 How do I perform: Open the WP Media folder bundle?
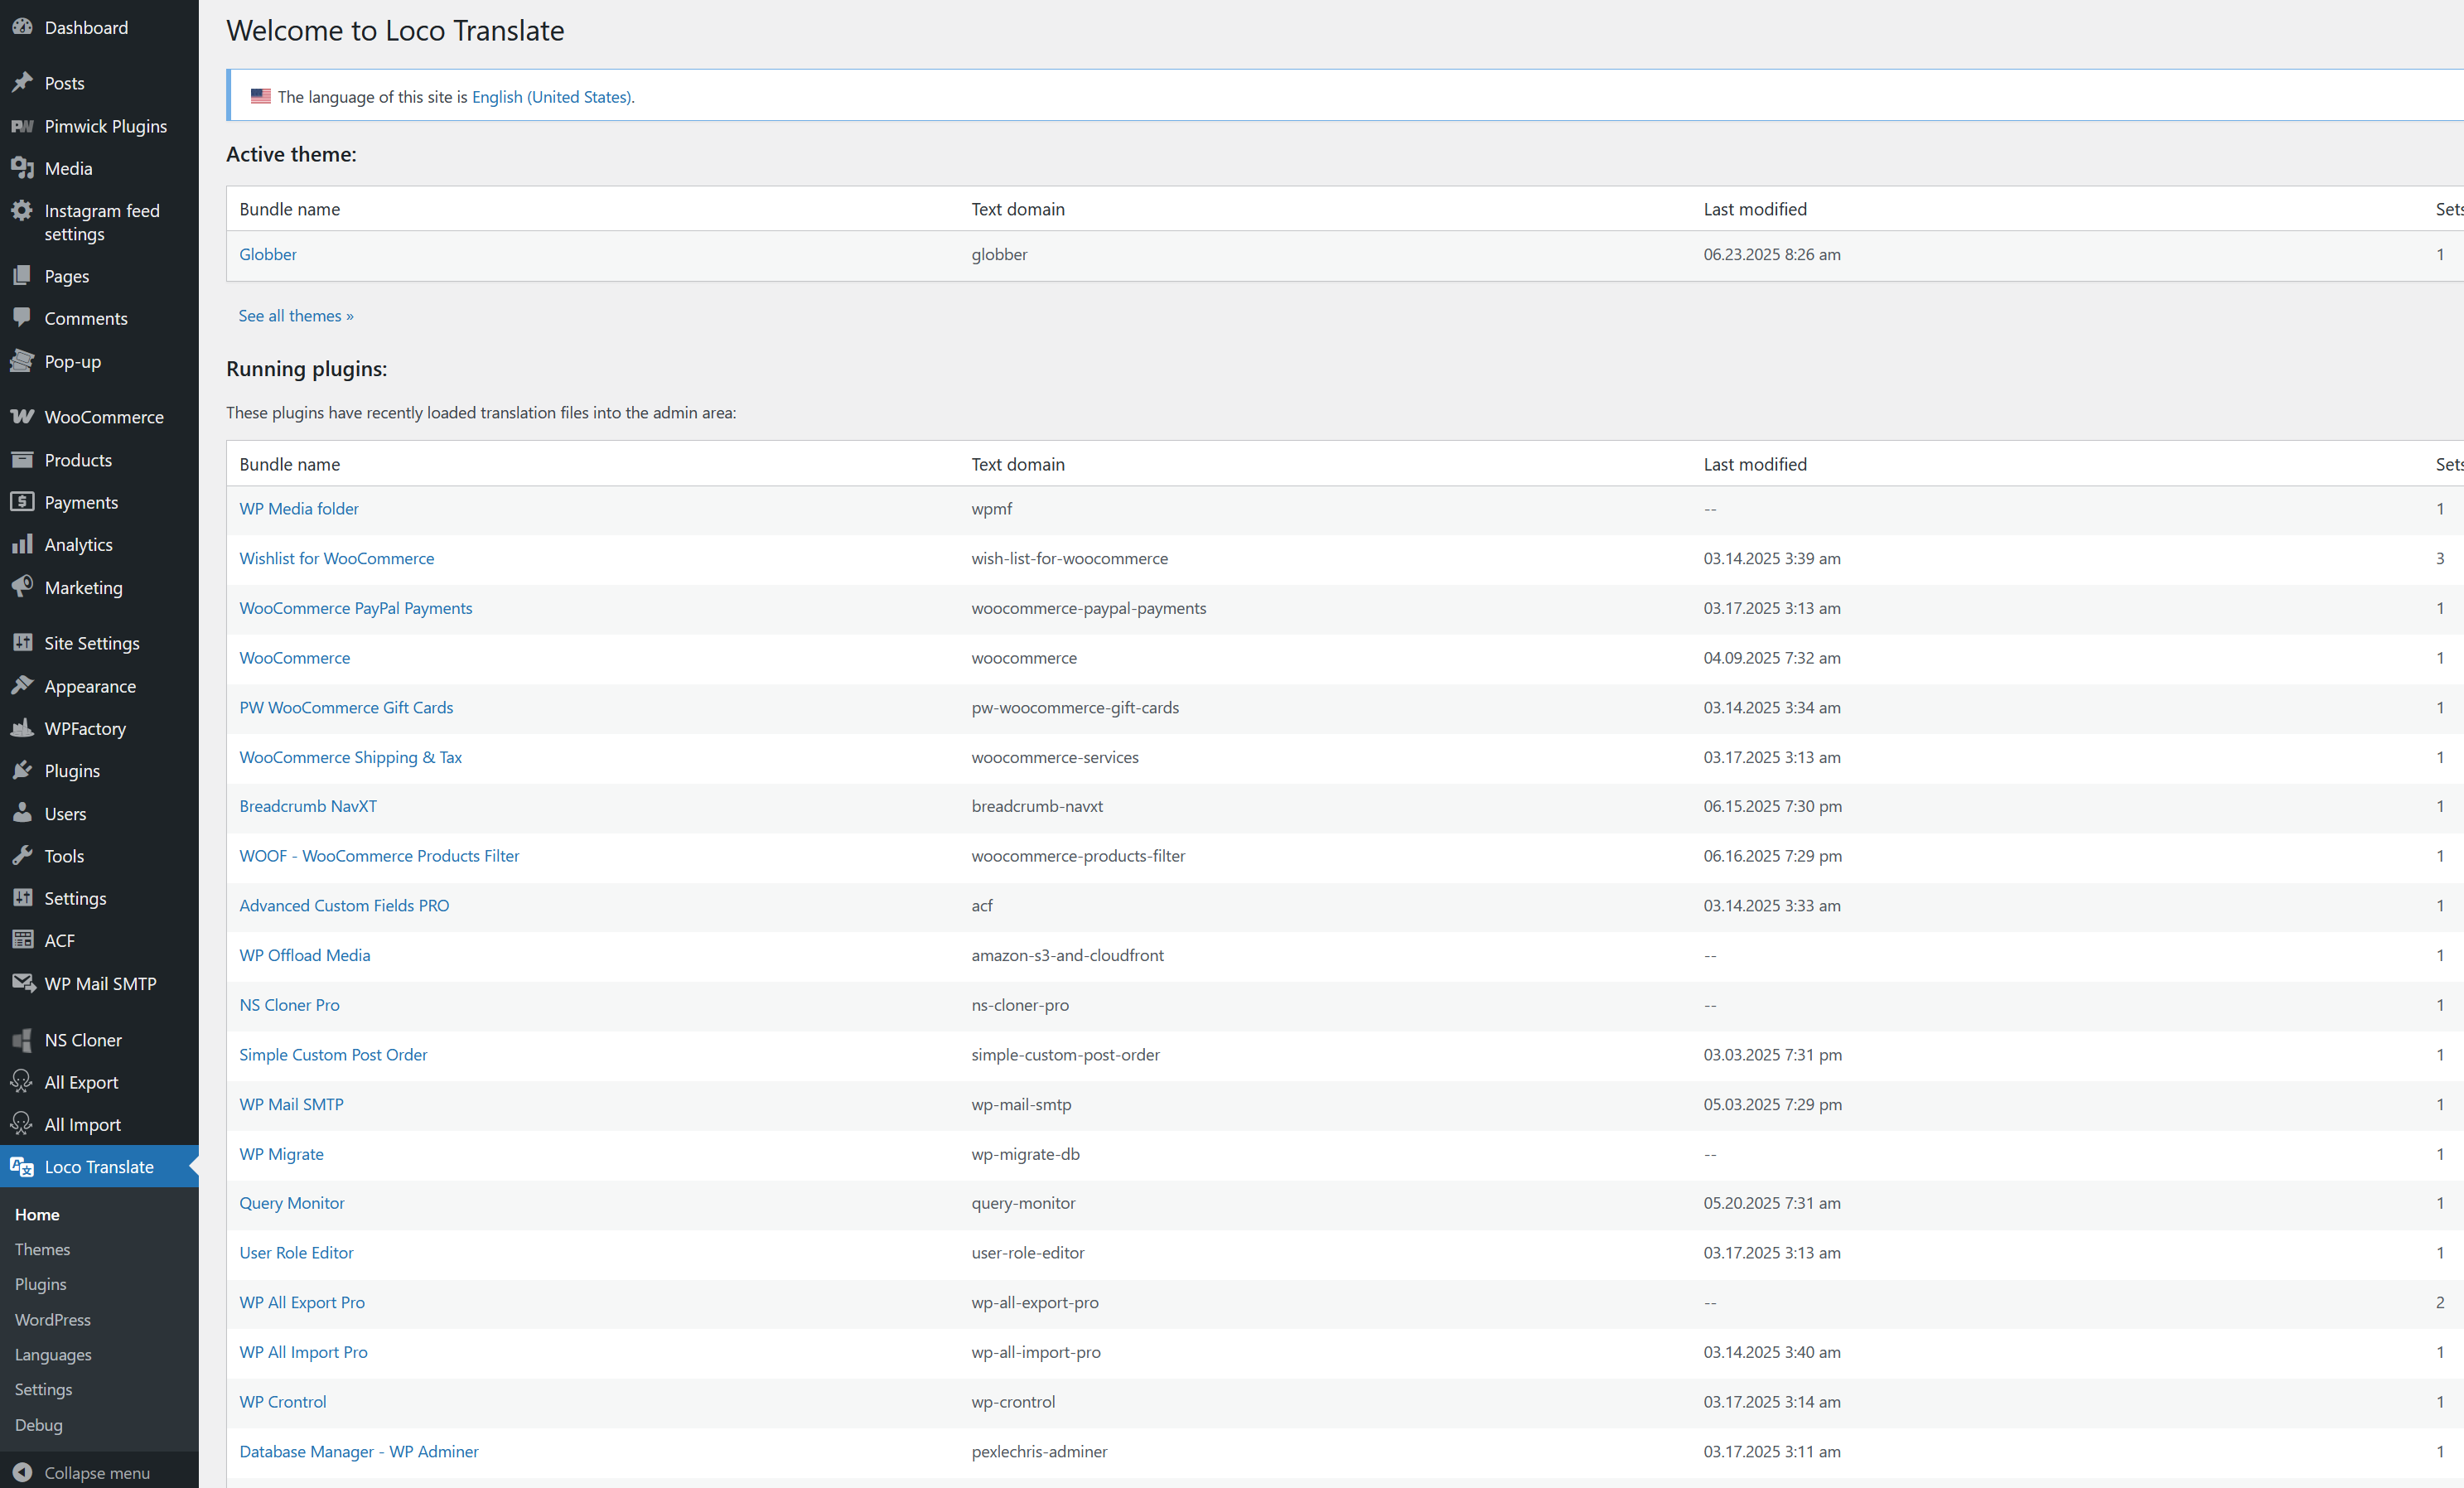(x=299, y=509)
